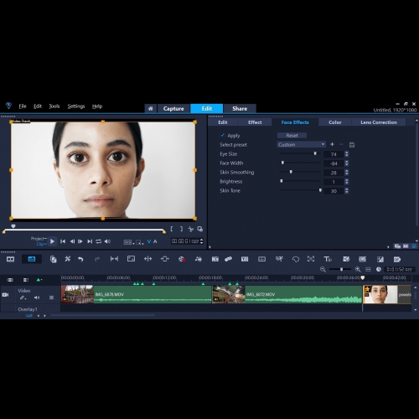Open the Share workspace tab
Screen dimensions: 419x419
240,108
